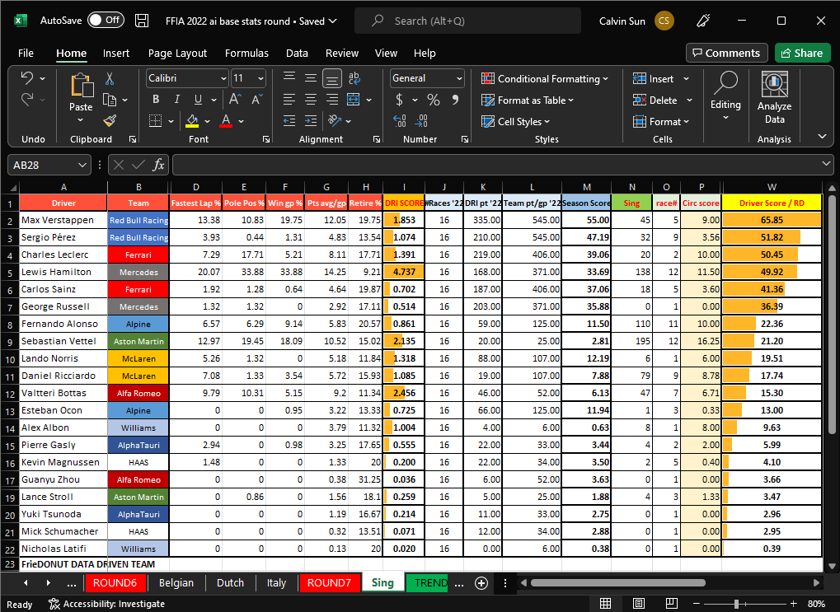Decrease decimal places
Screen dimensions: 840x612
coord(421,121)
